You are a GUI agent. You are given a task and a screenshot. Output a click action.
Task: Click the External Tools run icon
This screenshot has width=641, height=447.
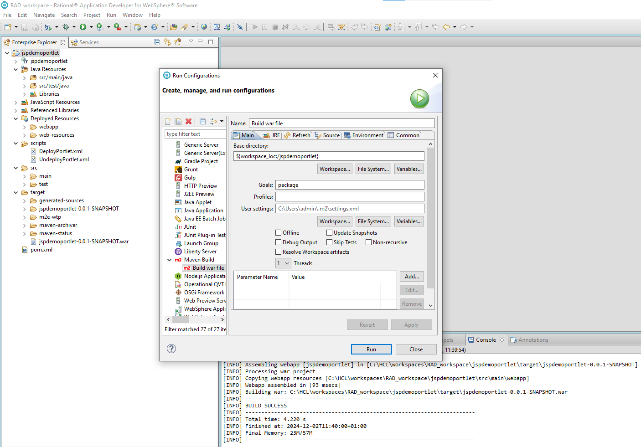click(x=117, y=27)
